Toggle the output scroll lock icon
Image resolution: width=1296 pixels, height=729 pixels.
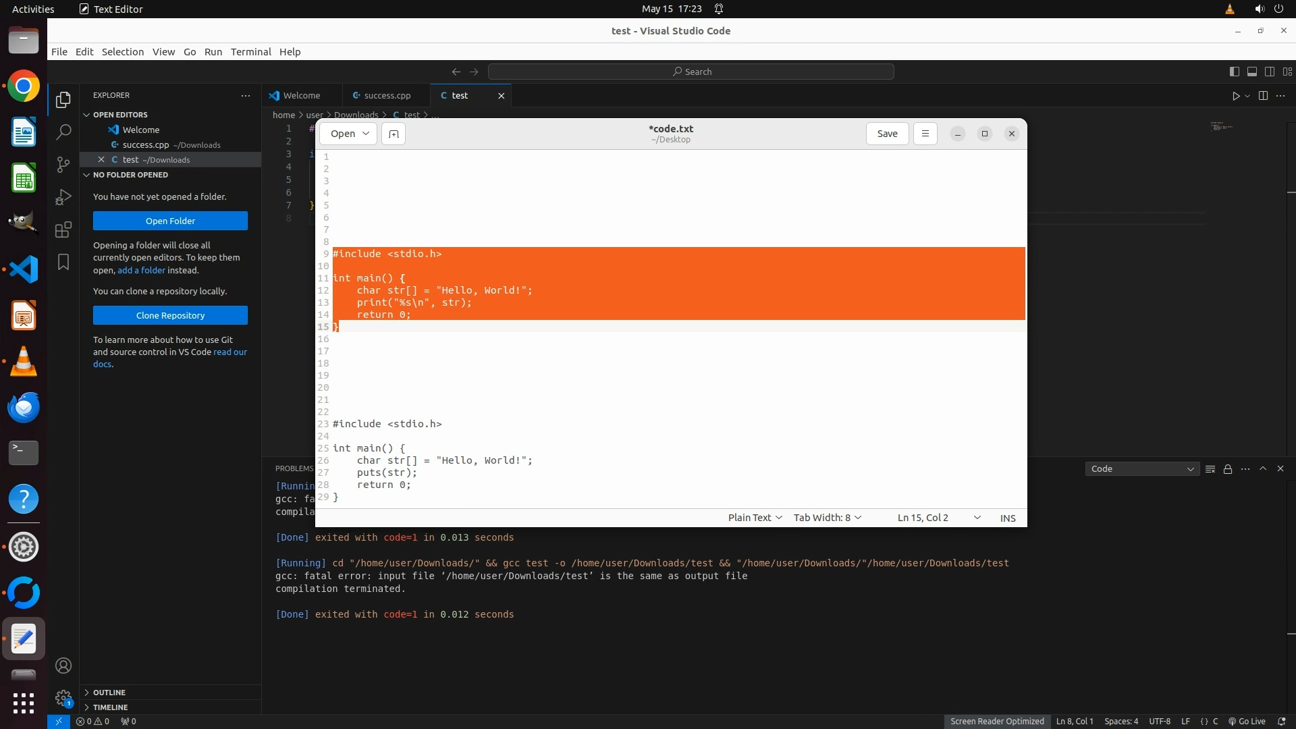point(1228,469)
